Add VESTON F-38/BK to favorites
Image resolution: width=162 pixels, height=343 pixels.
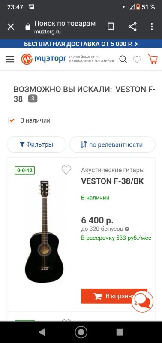(66, 170)
